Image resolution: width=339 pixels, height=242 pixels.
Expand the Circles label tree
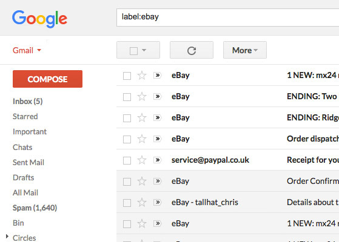coord(7,237)
